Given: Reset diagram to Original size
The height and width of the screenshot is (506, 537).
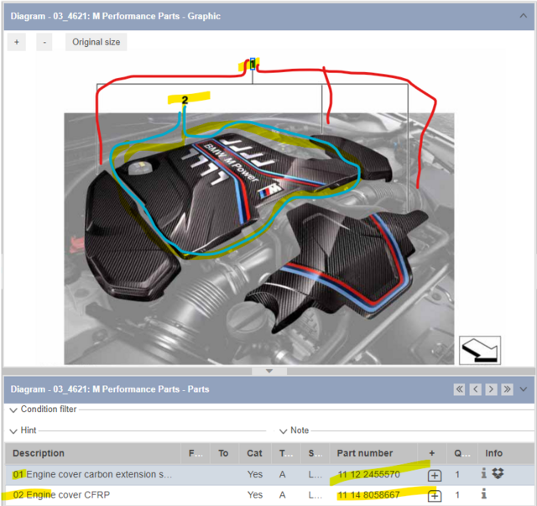Looking at the screenshot, I should (x=96, y=42).
